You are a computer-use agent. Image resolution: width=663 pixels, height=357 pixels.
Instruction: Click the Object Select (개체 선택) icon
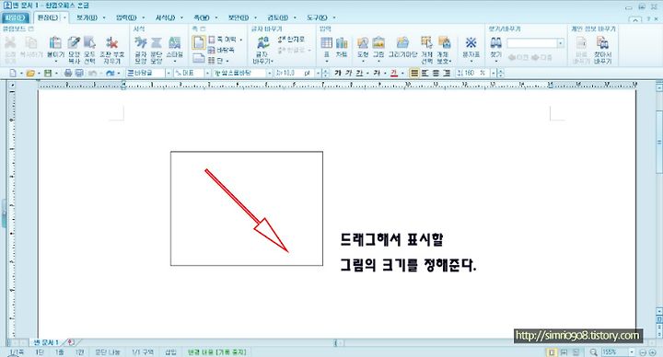[426, 43]
